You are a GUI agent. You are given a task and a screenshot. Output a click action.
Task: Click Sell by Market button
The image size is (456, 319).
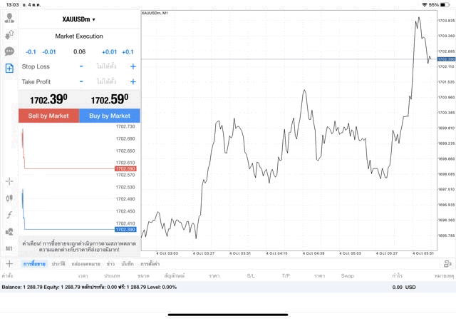click(49, 116)
